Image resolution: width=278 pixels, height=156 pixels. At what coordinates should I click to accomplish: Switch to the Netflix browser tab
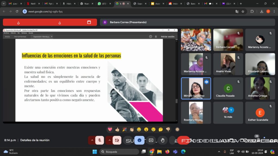point(32,4)
